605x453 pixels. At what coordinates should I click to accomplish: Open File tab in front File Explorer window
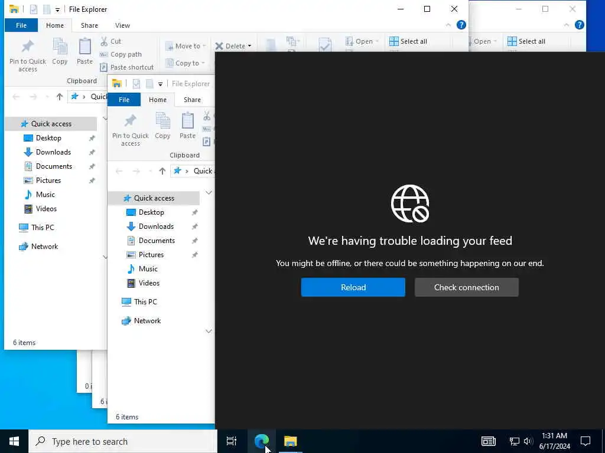click(x=124, y=100)
